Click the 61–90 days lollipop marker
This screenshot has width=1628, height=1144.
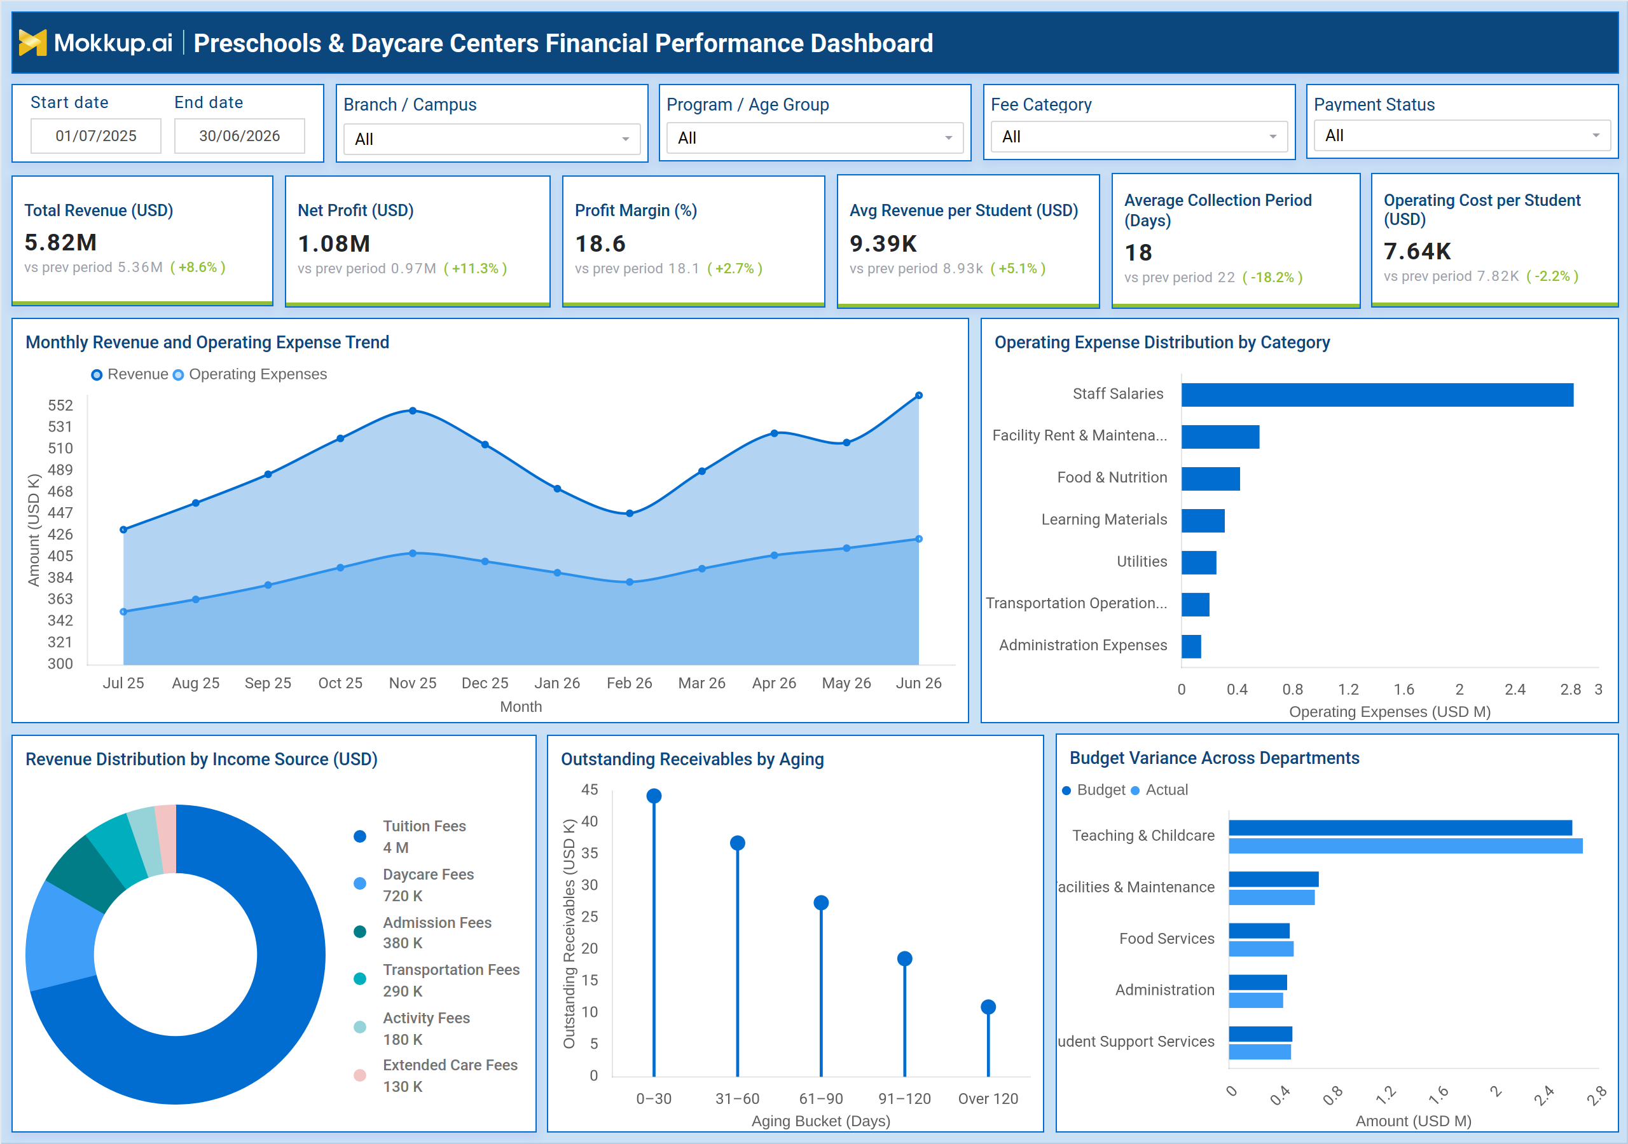[x=821, y=902]
